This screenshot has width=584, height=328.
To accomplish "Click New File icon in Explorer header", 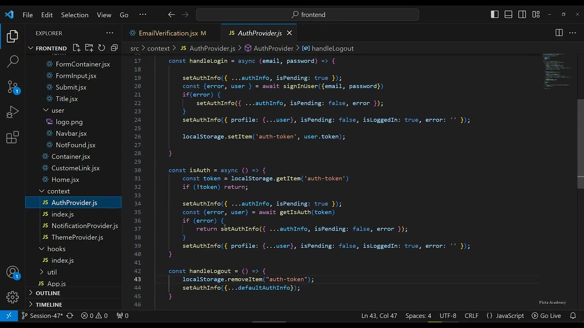I will 76,48.
